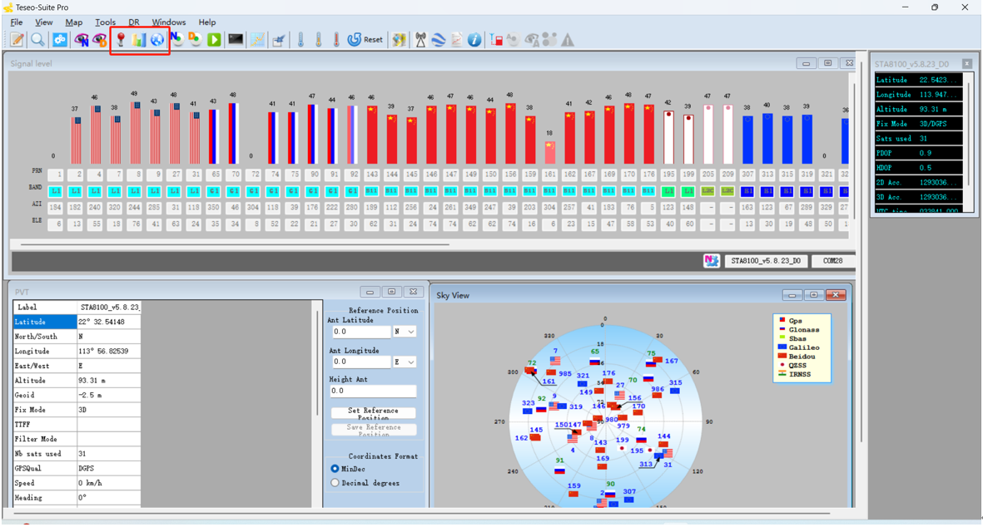Open the DR menu
Viewport: 983px width, 527px height.
pyautogui.click(x=134, y=22)
